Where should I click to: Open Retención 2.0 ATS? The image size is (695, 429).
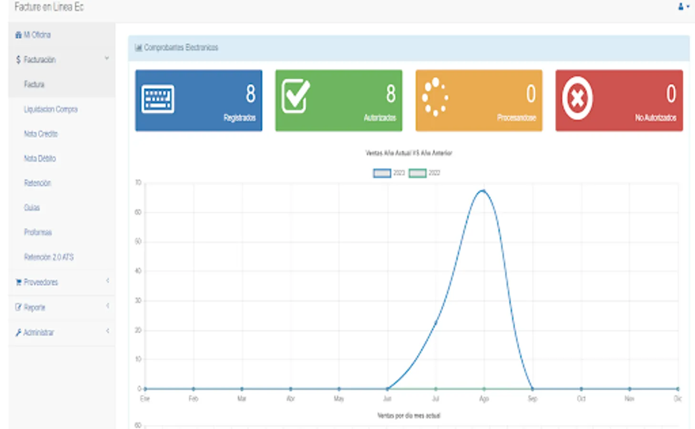point(49,257)
